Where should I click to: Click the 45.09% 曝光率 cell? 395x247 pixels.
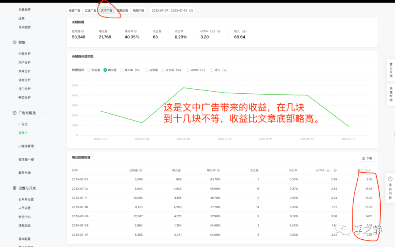pos(215,188)
